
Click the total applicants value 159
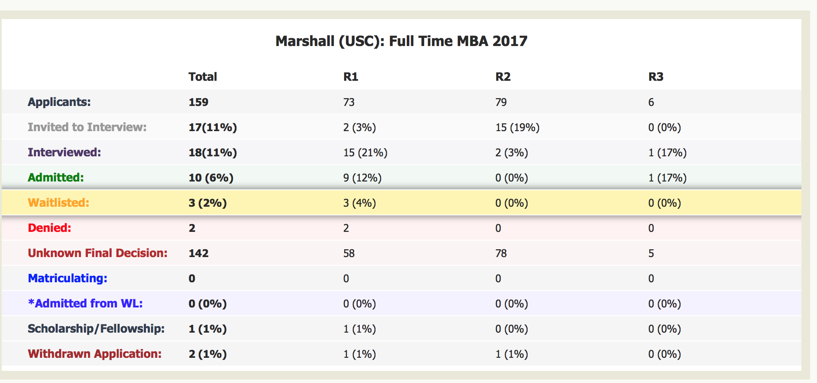(198, 102)
